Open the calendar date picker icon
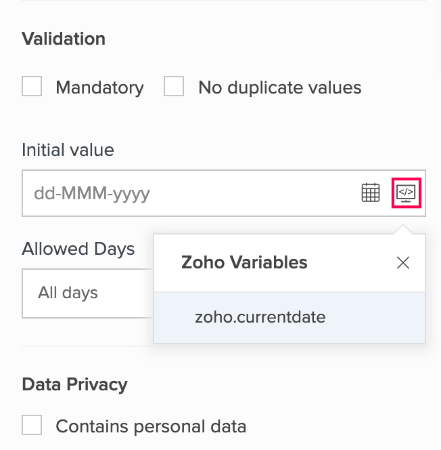 [x=370, y=193]
